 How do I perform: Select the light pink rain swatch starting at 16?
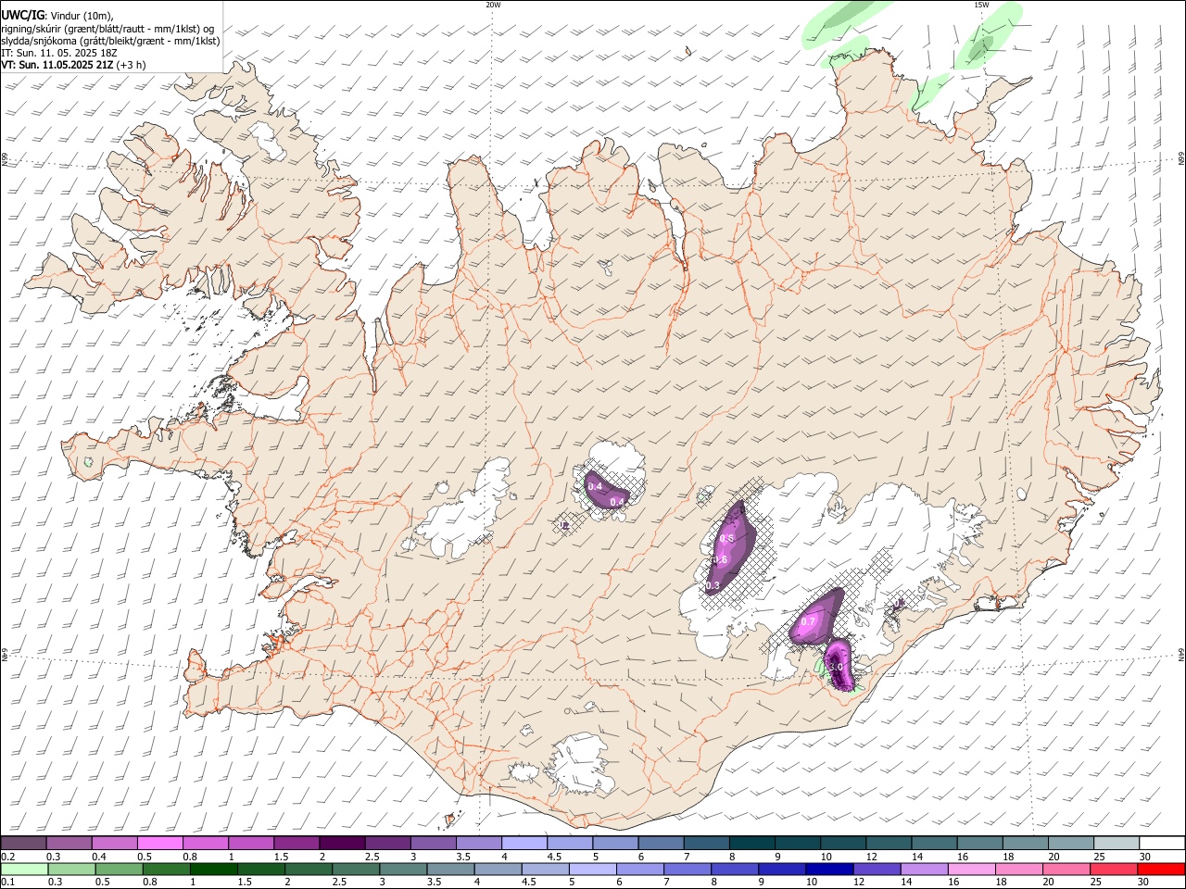[972, 869]
